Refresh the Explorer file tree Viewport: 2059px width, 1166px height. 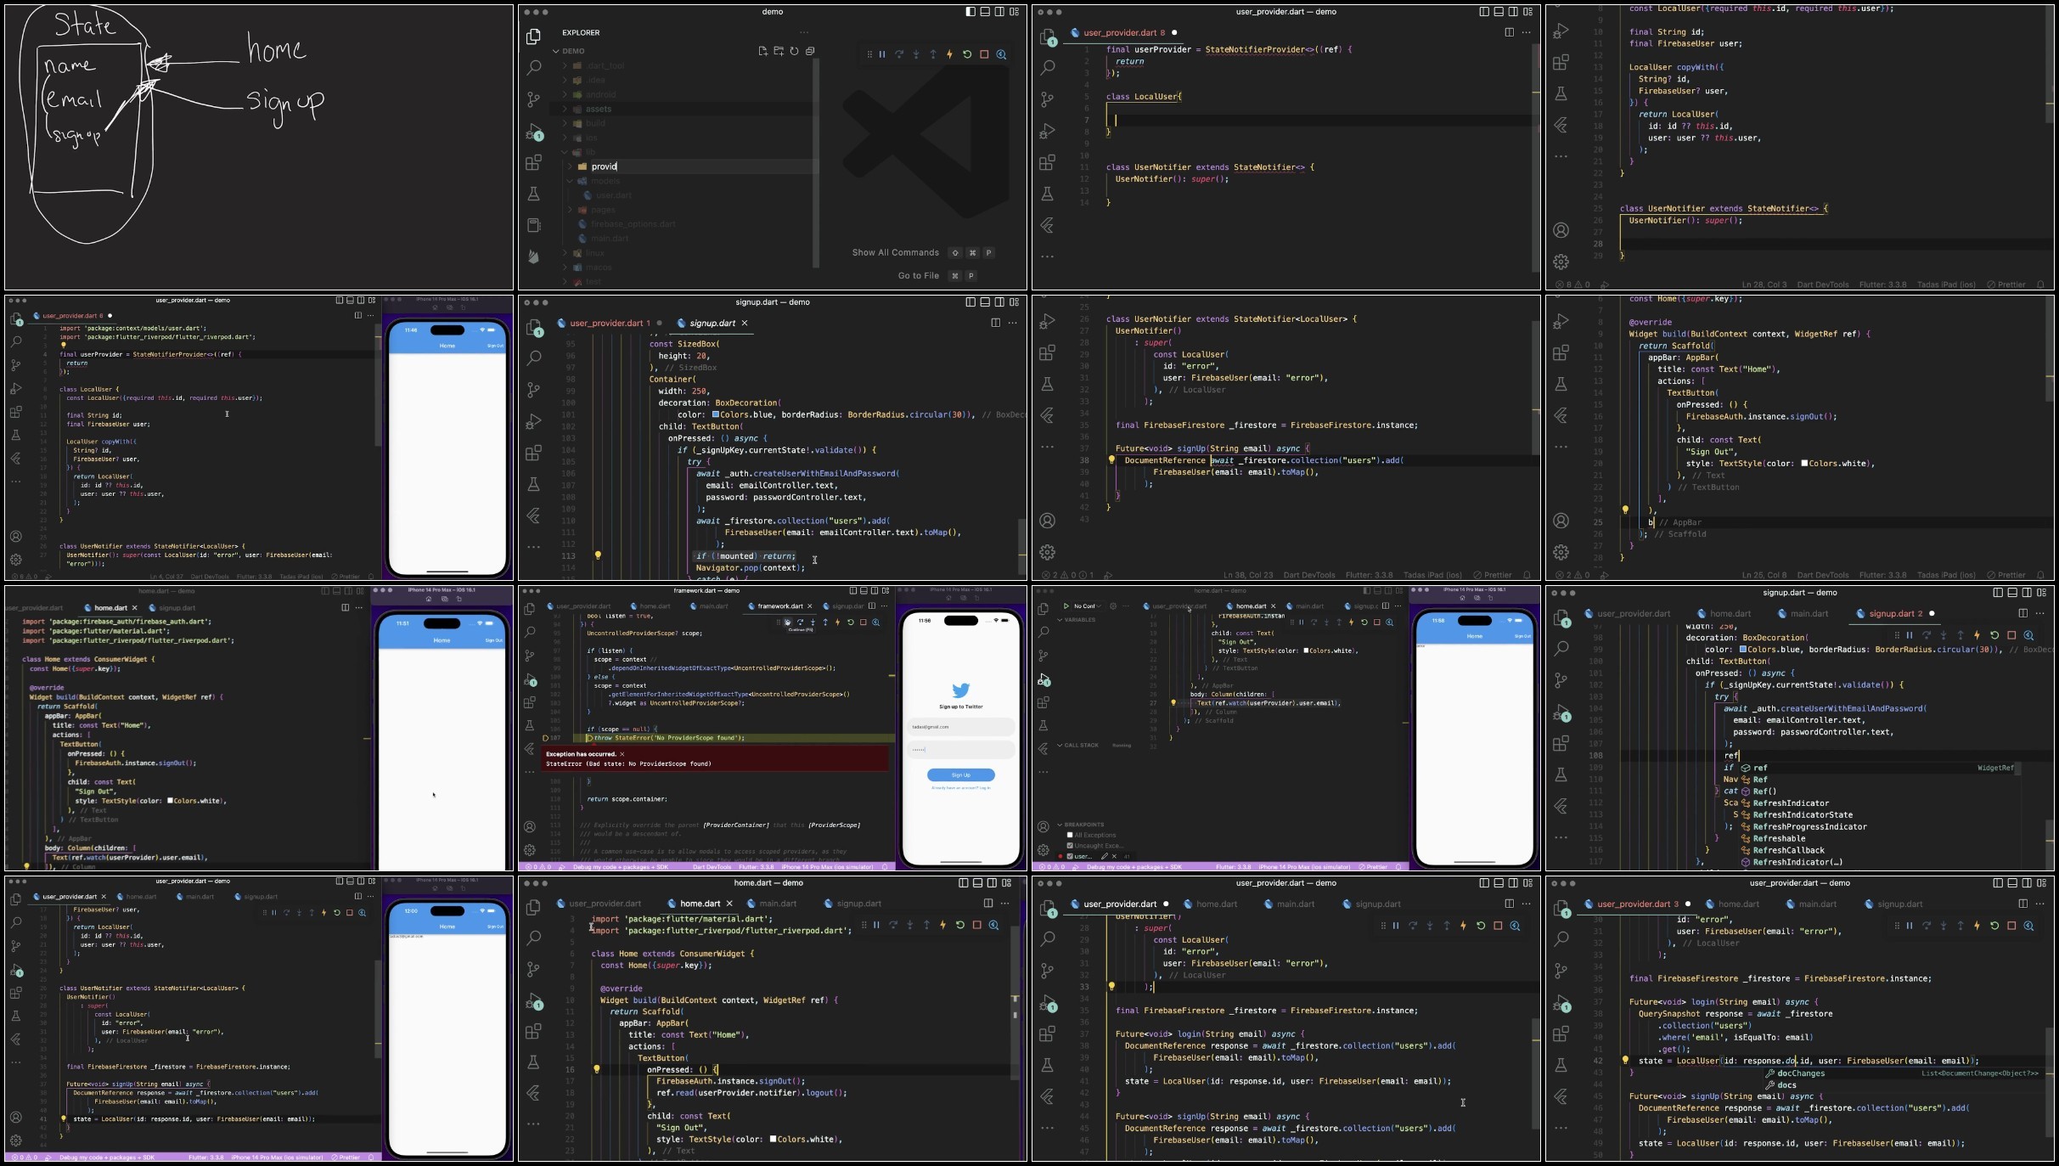pyautogui.click(x=795, y=51)
